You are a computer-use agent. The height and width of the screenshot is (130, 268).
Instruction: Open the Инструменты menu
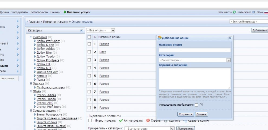pos(20,12)
